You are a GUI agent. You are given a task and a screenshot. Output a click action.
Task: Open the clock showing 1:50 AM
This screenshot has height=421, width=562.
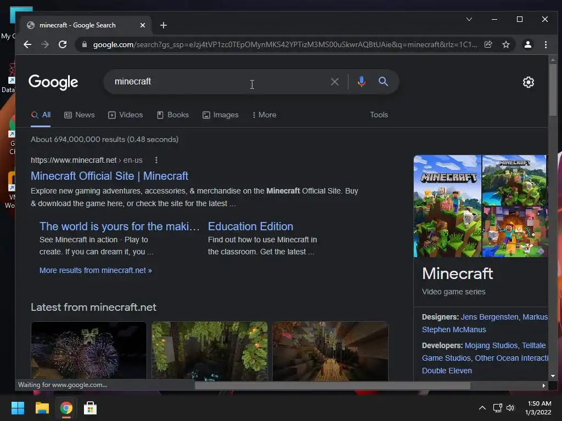(538, 408)
